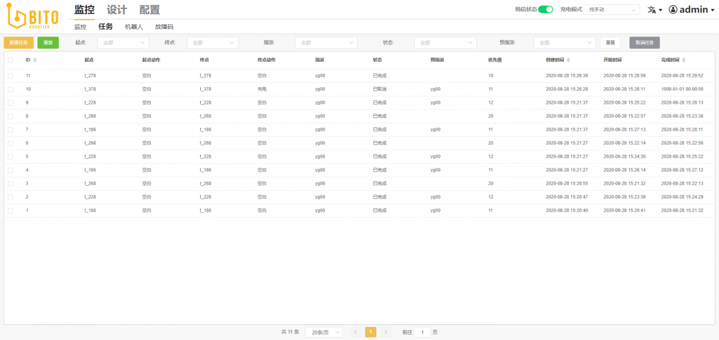Open the 起点 filter dropdown
719x340 pixels.
click(x=123, y=43)
